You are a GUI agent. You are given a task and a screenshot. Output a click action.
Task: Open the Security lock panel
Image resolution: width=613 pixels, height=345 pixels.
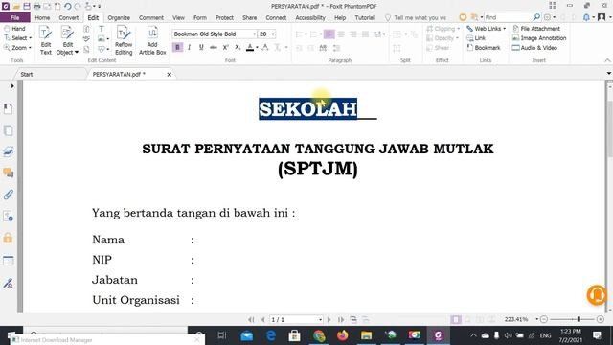(8, 238)
